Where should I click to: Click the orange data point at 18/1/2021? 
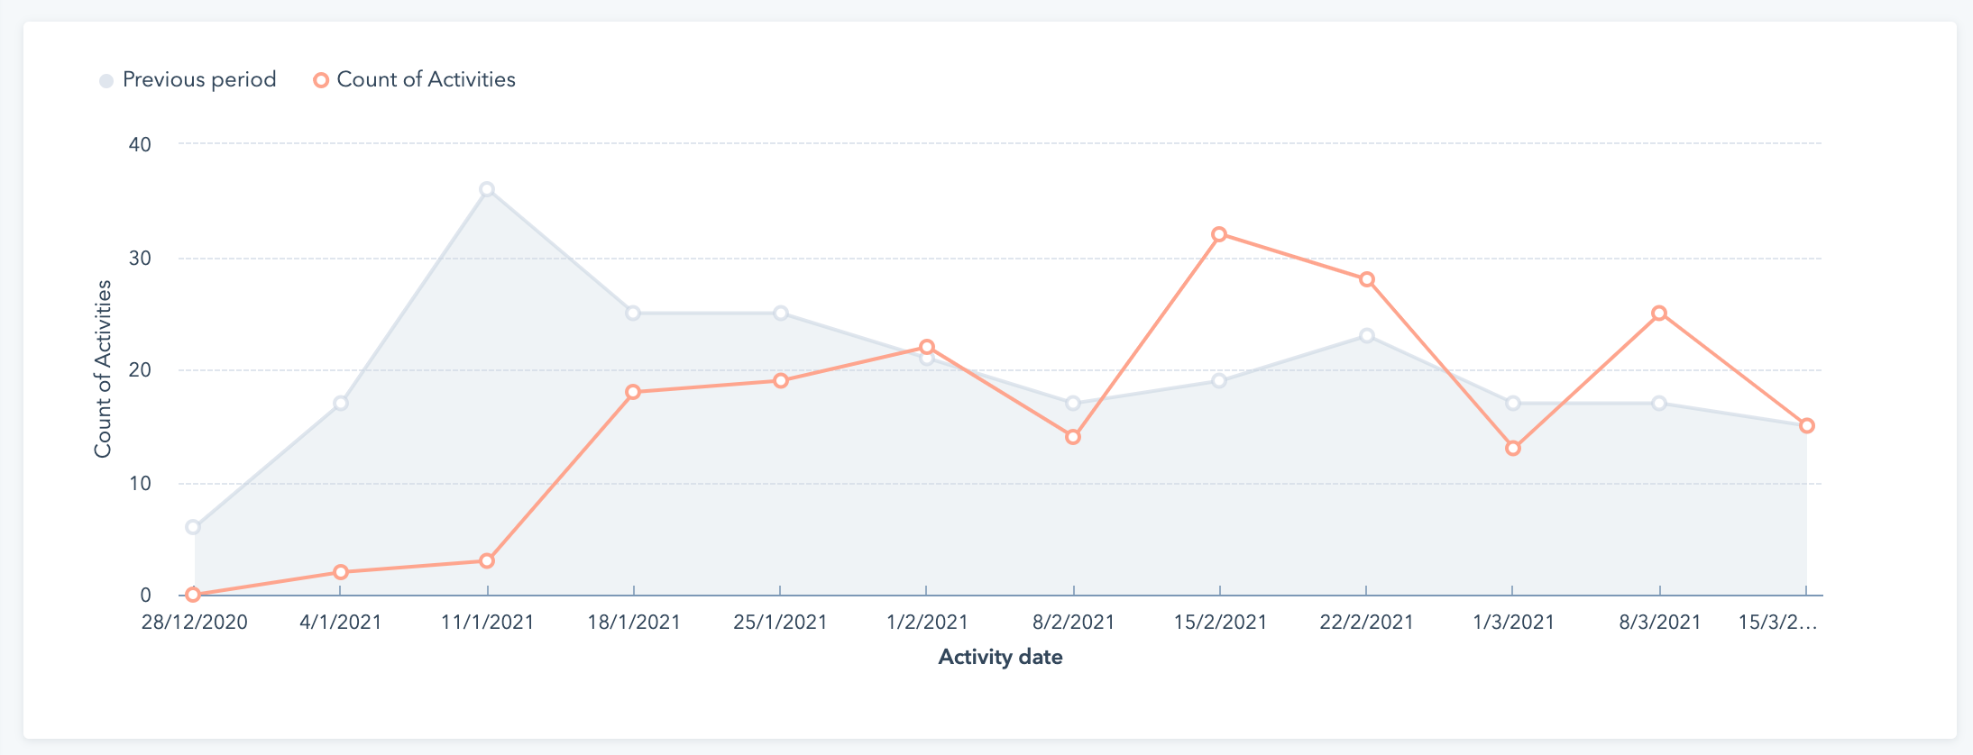tap(633, 392)
